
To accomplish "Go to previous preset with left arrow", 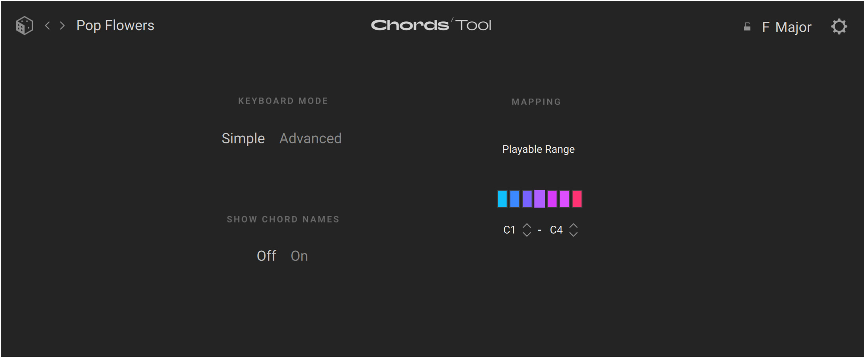I will click(x=47, y=26).
